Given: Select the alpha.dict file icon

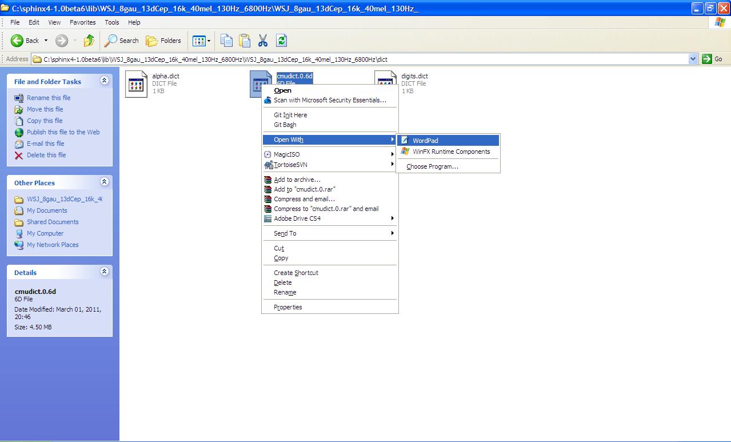Looking at the screenshot, I should point(136,84).
